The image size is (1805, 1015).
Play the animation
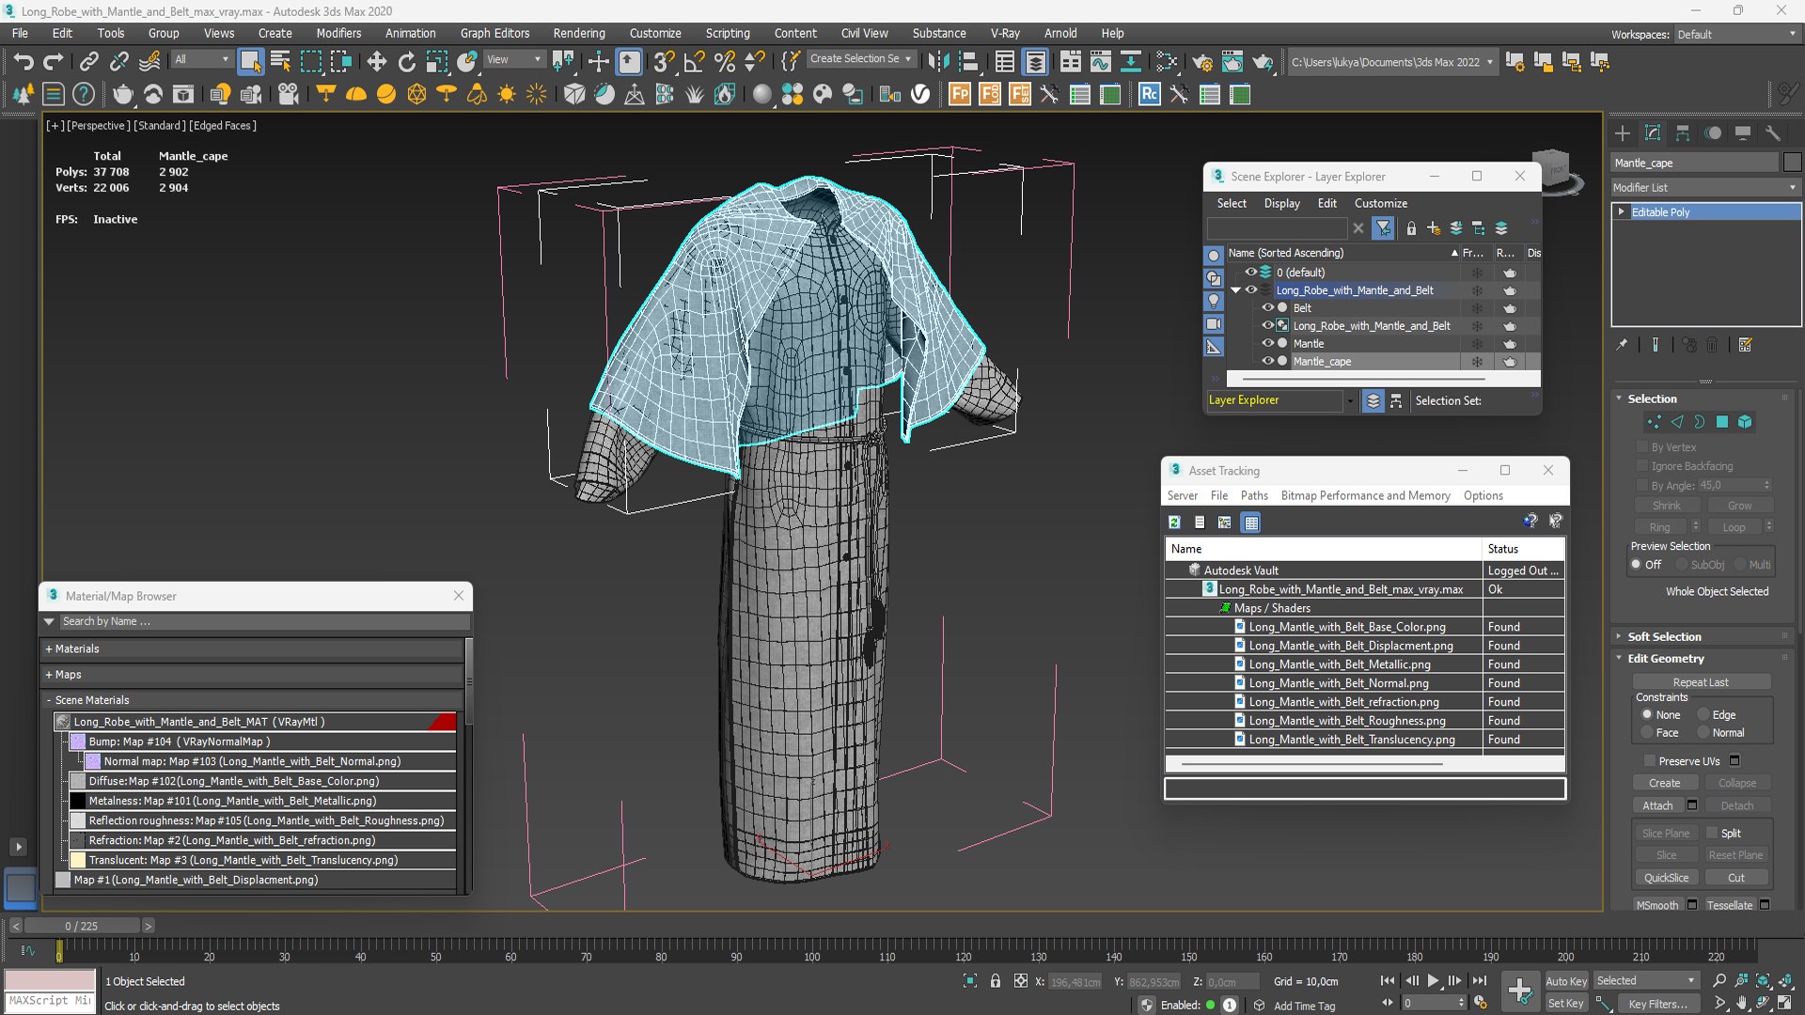pos(1433,980)
